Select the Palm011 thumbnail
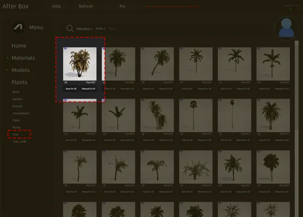The height and width of the screenshot is (217, 303). point(235,115)
